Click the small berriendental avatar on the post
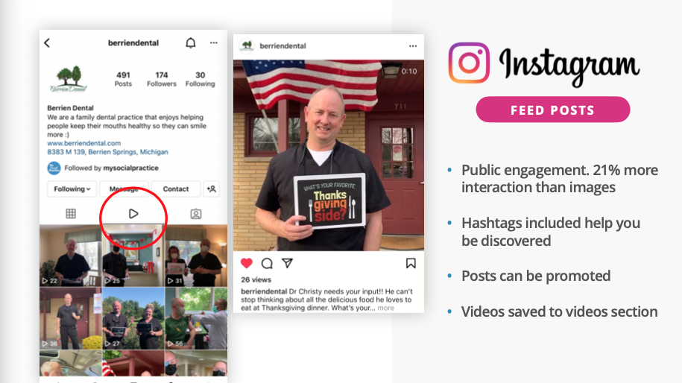682x383 pixels. pyautogui.click(x=247, y=45)
